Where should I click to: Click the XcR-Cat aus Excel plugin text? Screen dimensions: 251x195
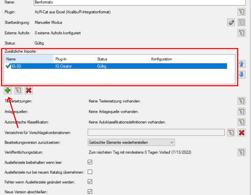click(73, 12)
